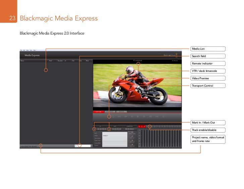The height and width of the screenshot is (189, 244).
Task: Click the search magnifier icon
Action: 76,146
